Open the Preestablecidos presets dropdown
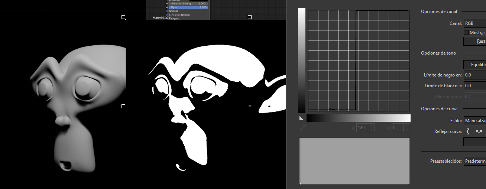The image size is (486, 189). click(474, 161)
